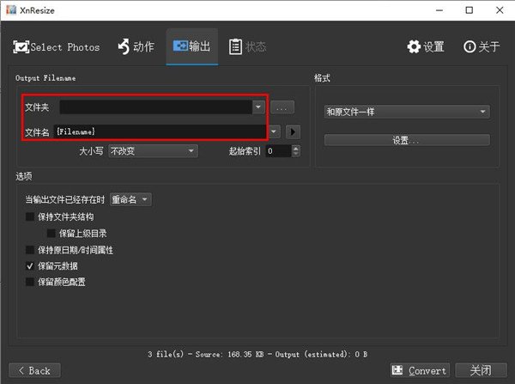Click the 关闭 button
The image size is (515, 384).
click(481, 370)
